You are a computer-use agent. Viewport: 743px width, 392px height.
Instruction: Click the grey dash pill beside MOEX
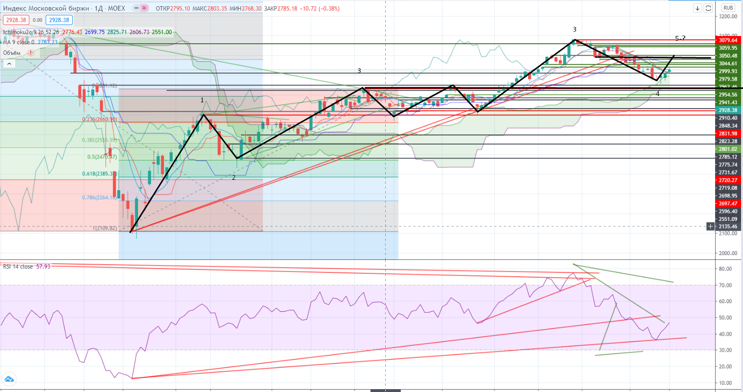[x=135, y=8]
